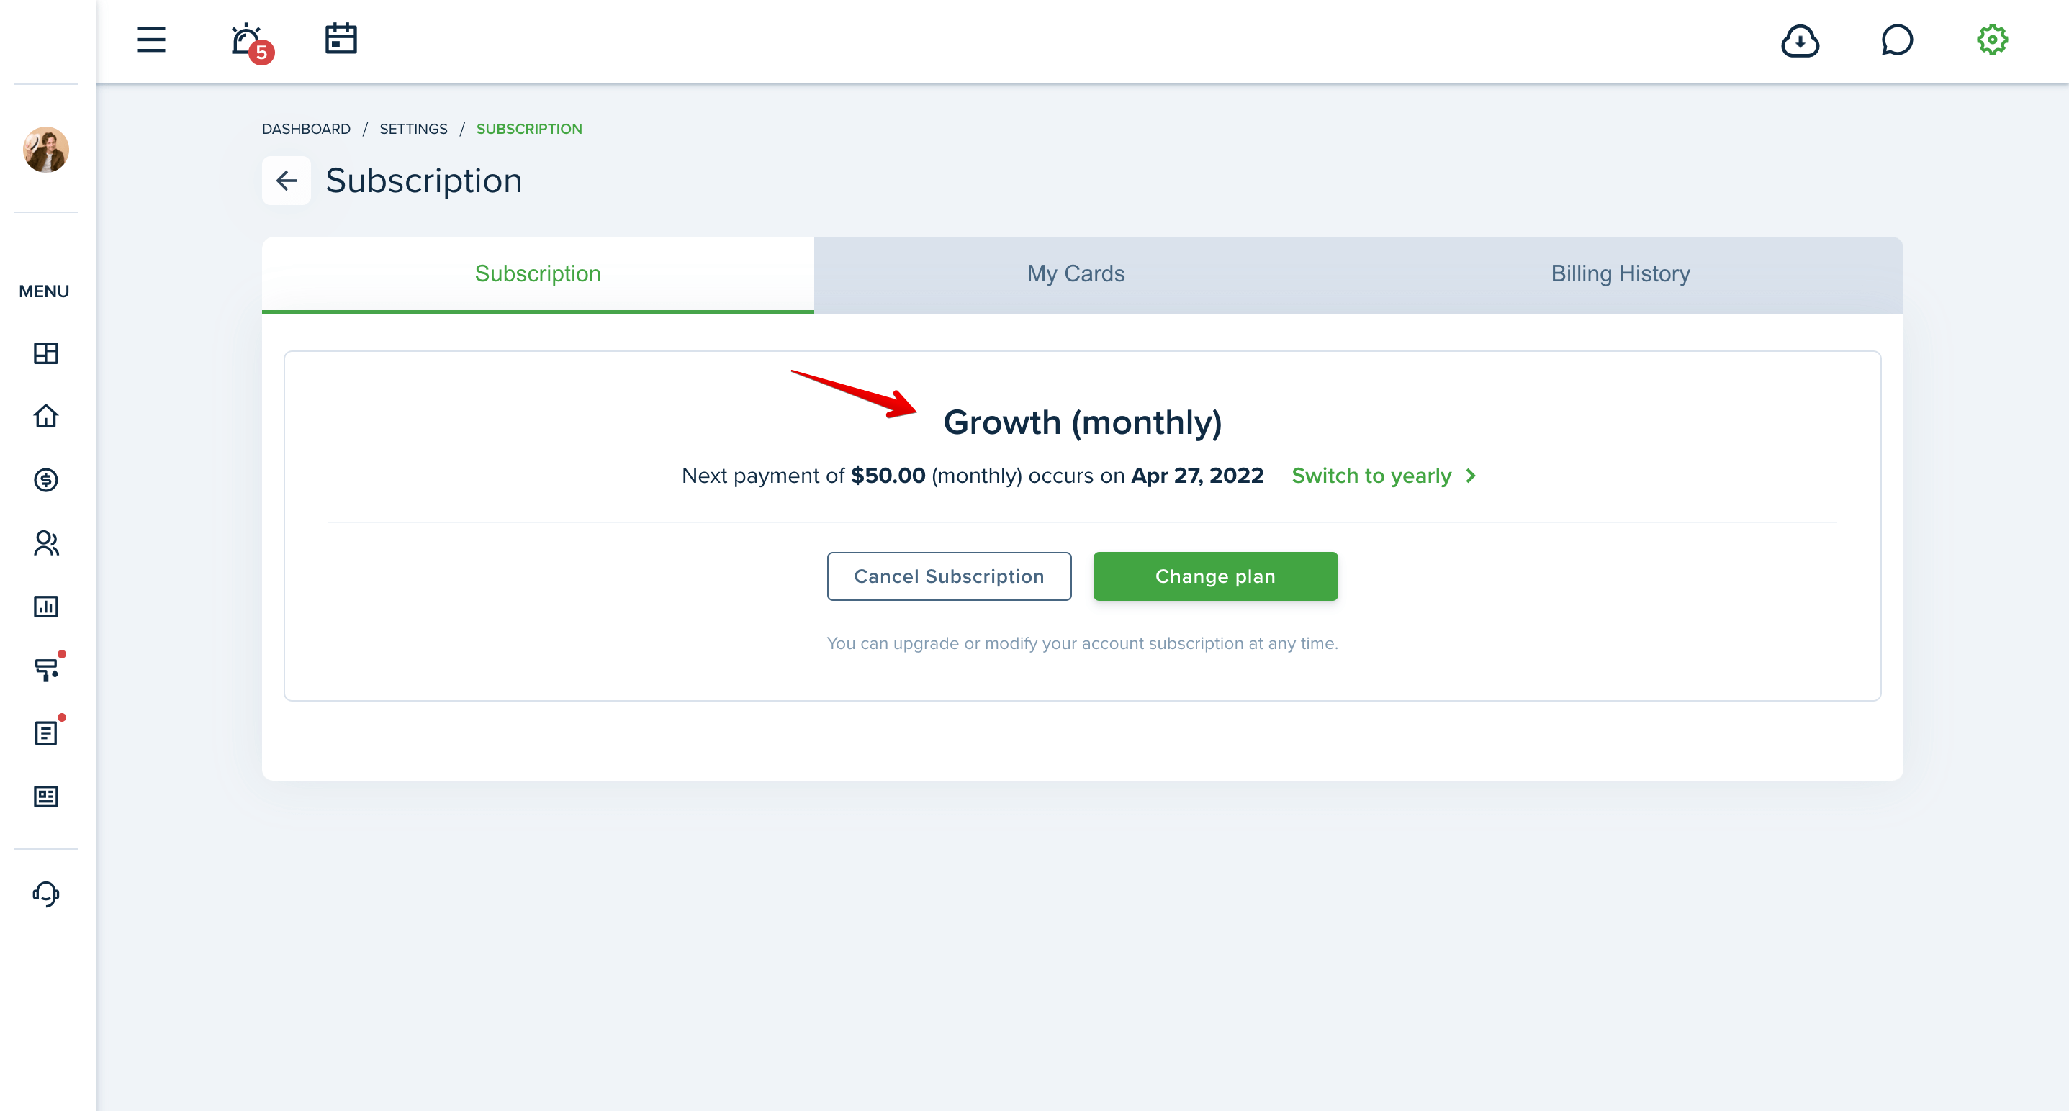This screenshot has width=2069, height=1111.
Task: Open the bar chart reports icon
Action: pos(46,606)
